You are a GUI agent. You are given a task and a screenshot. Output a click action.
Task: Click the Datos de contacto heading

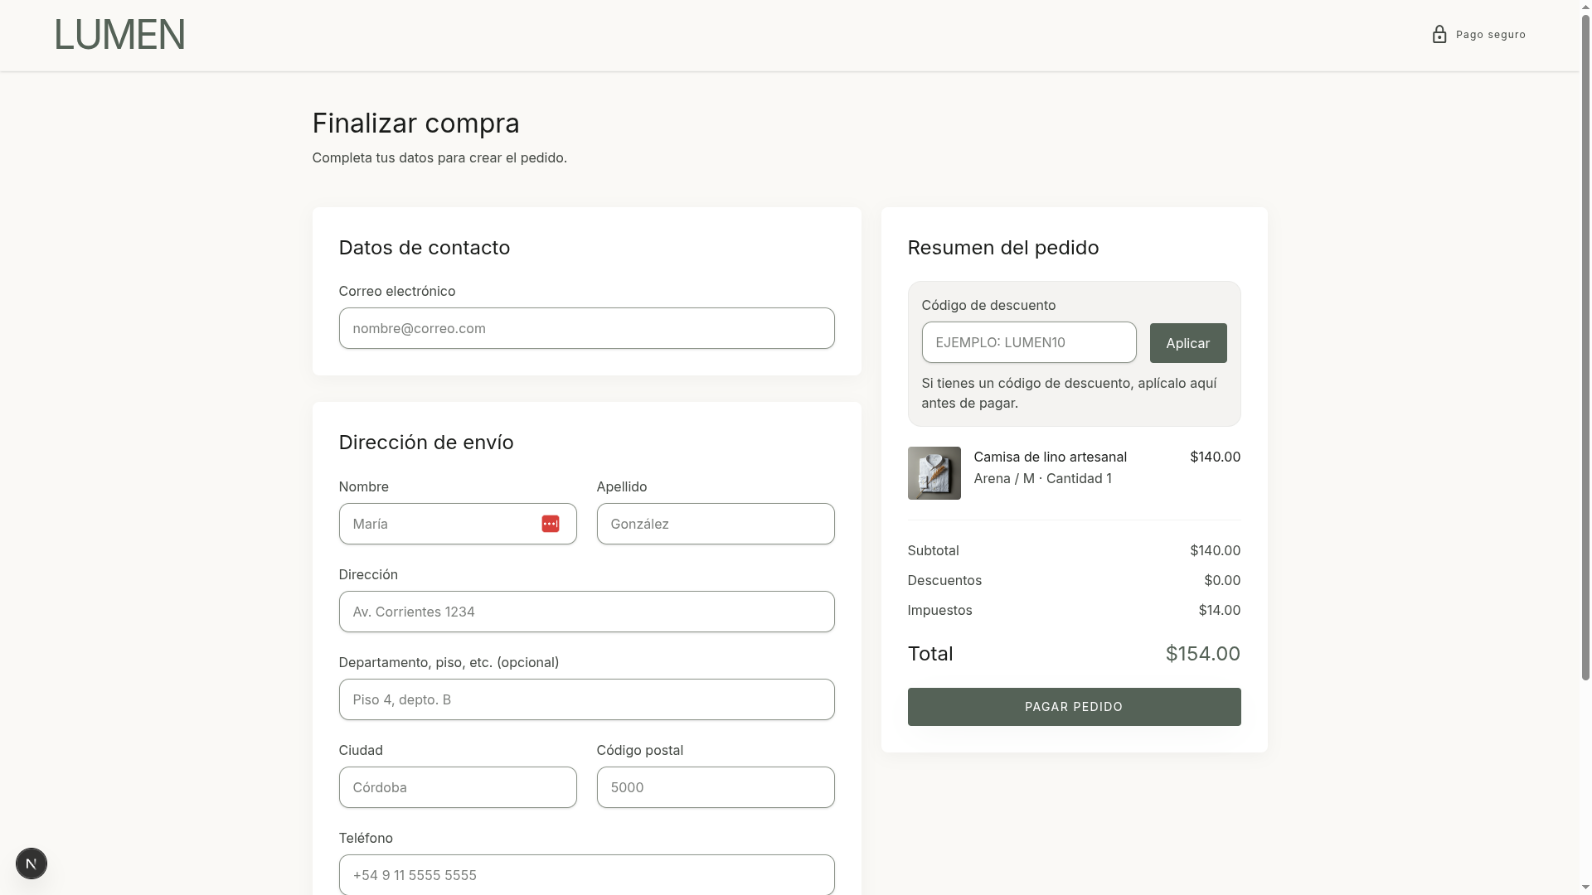point(424,248)
